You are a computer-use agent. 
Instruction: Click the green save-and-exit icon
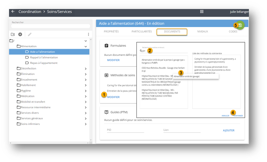tap(241, 25)
